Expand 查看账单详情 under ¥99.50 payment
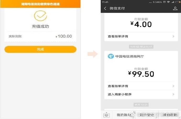Screen dimensions: 181x119 pyautogui.click(x=141, y=86)
